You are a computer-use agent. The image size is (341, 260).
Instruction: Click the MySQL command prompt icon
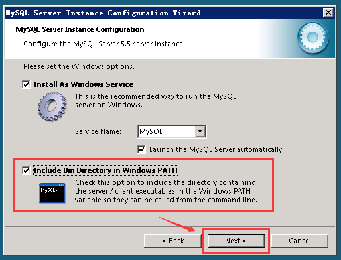(52, 193)
